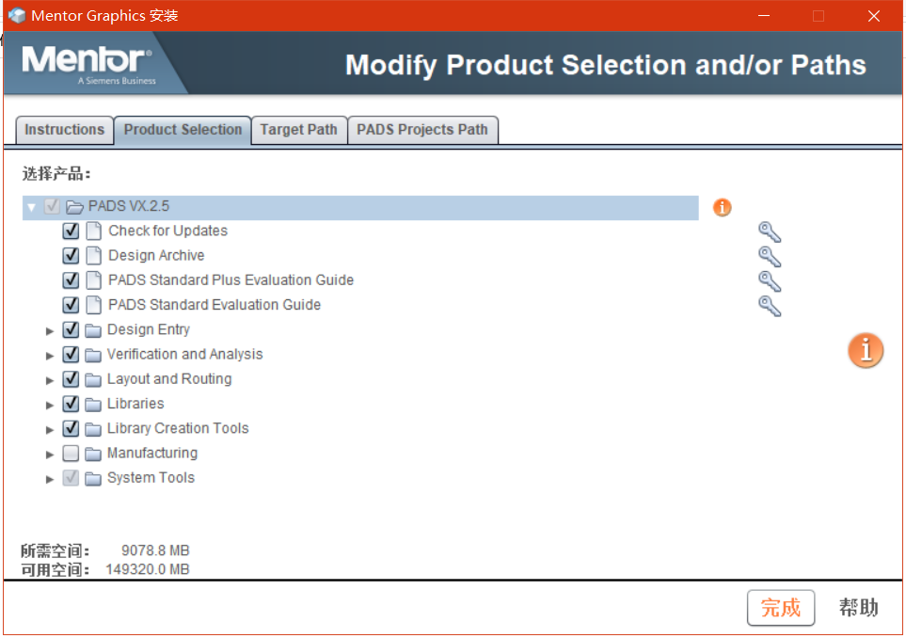Minimize the Mentor Graphics installer window
Screen dimensions: 906x638
coord(764,16)
